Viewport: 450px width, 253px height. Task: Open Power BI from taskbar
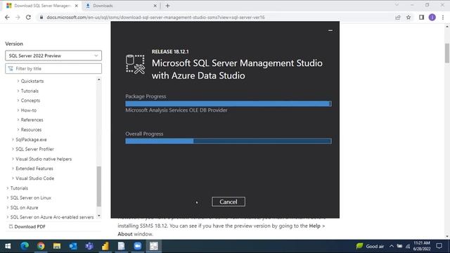click(x=105, y=246)
